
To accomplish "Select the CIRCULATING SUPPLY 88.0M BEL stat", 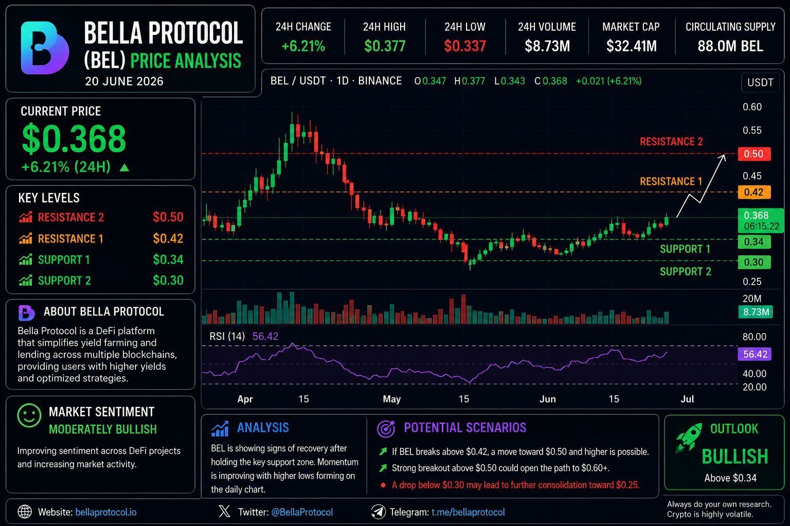I will coord(730,37).
